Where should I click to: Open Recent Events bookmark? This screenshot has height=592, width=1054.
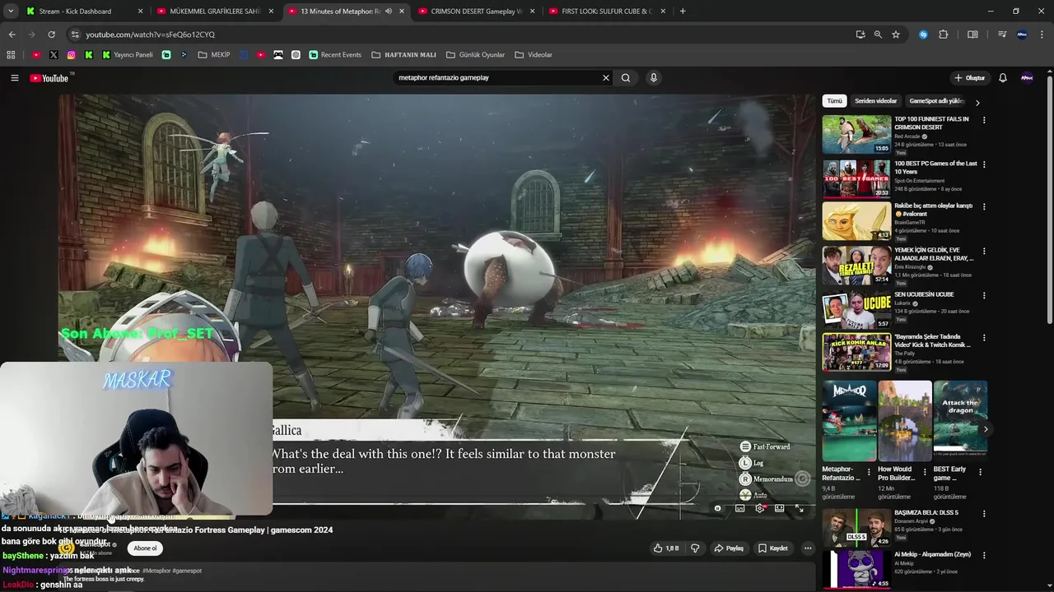[x=335, y=55]
